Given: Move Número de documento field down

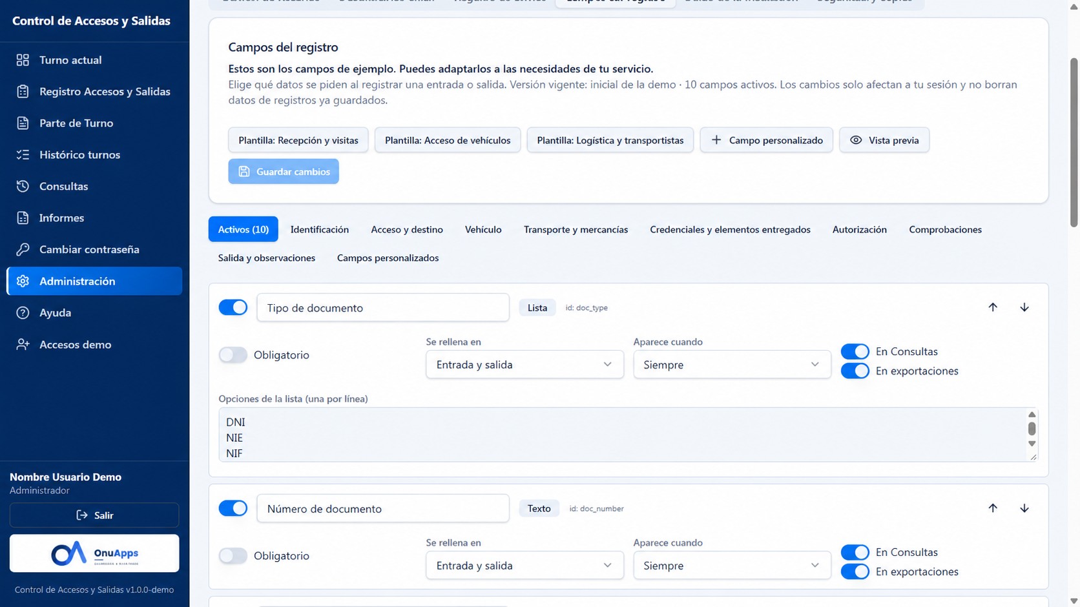Looking at the screenshot, I should coord(1024,508).
